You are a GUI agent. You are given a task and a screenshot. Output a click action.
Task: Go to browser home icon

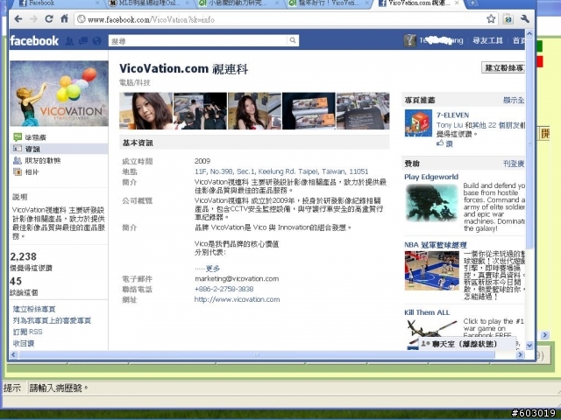tap(64, 18)
